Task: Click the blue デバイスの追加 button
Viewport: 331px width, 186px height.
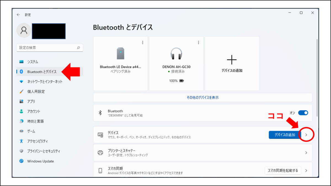Action: pos(285,135)
